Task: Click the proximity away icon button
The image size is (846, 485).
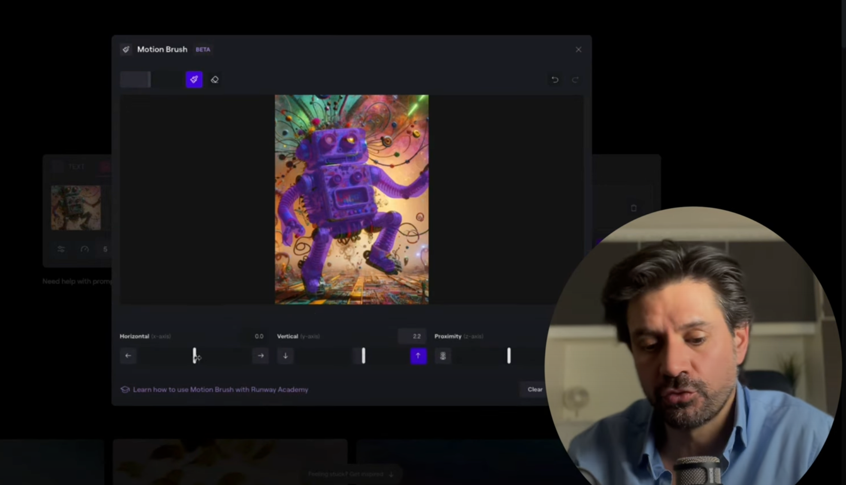Action: click(x=443, y=356)
